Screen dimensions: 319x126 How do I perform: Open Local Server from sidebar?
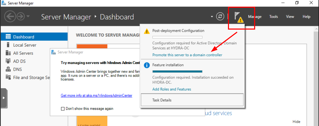25,45
